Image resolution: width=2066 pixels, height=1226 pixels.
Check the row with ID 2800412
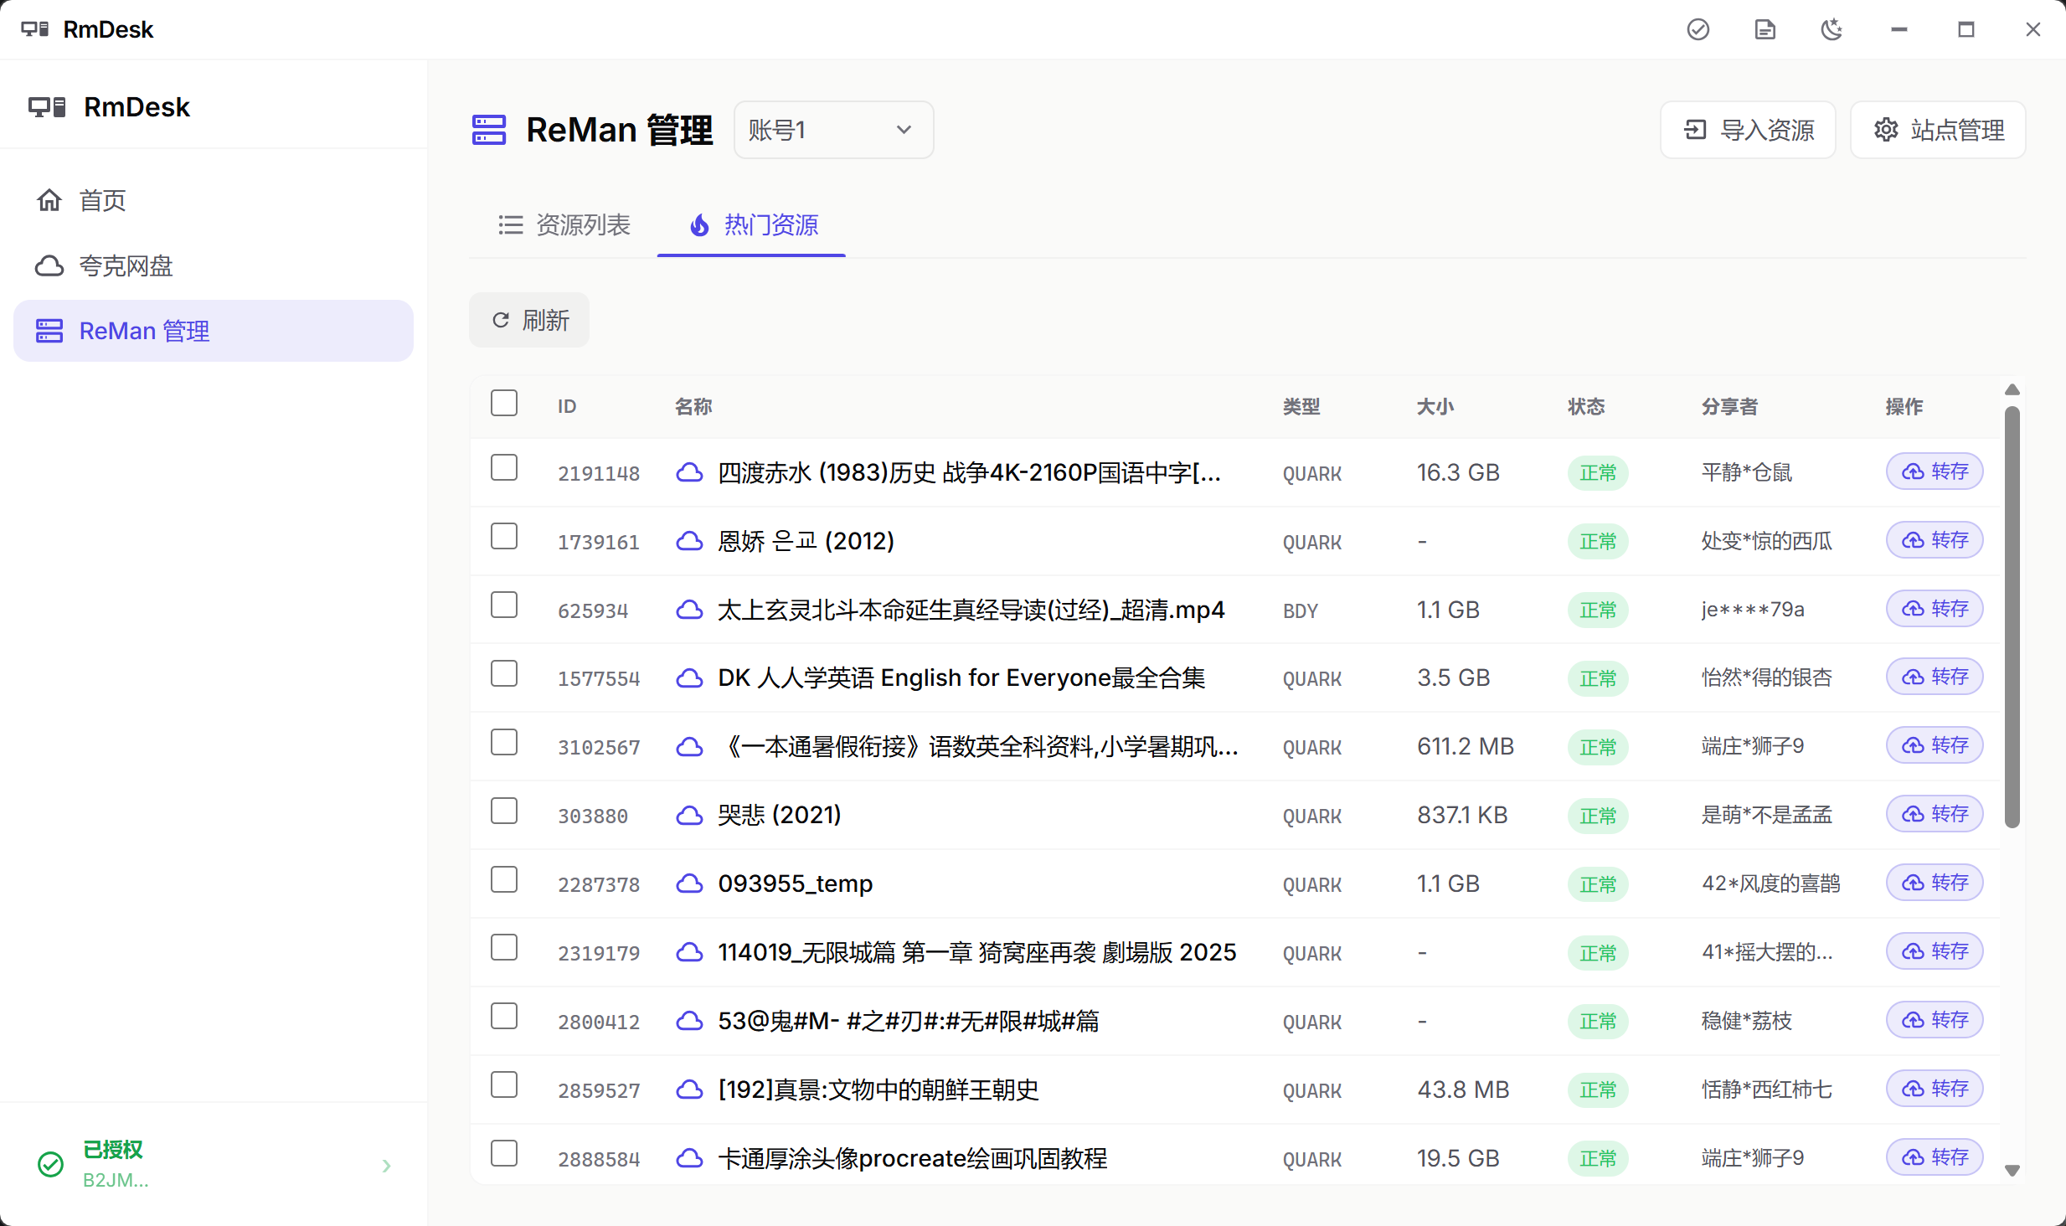tap(504, 1016)
